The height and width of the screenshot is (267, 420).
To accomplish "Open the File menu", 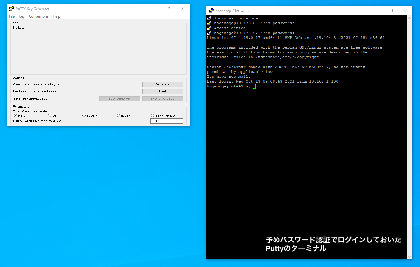I will (x=12, y=16).
